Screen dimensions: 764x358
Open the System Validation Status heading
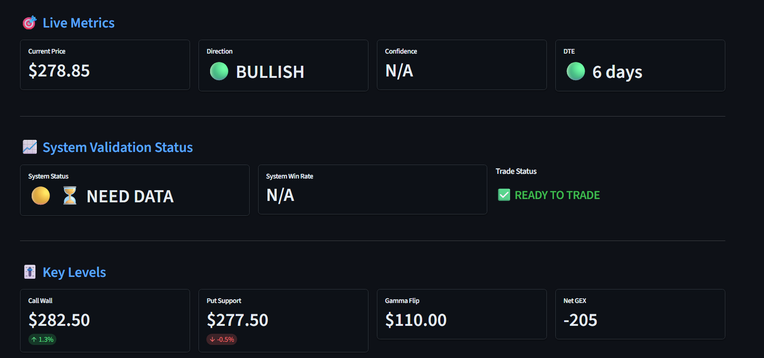point(118,147)
